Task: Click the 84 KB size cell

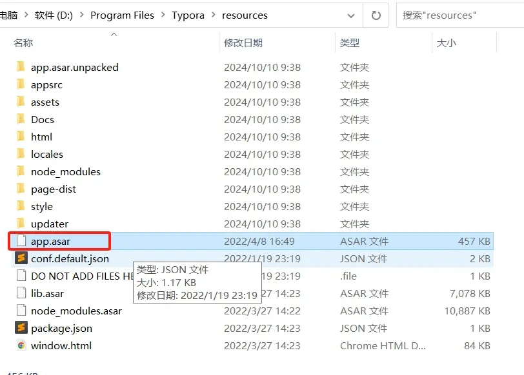Action: 478,345
